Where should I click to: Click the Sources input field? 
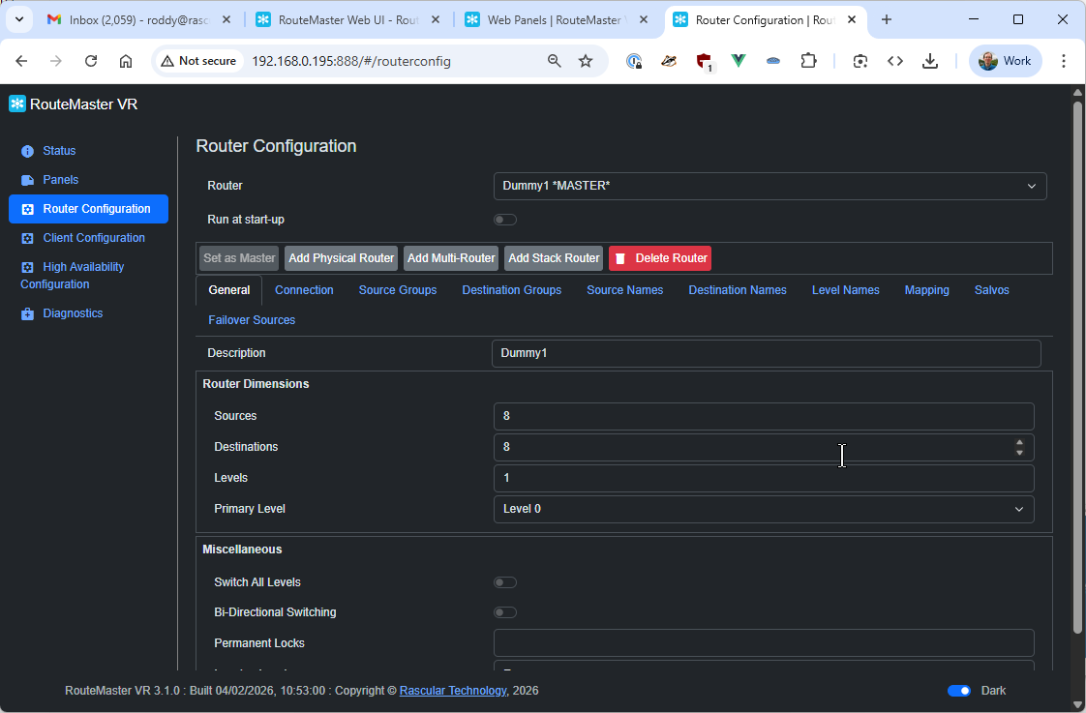pos(764,416)
